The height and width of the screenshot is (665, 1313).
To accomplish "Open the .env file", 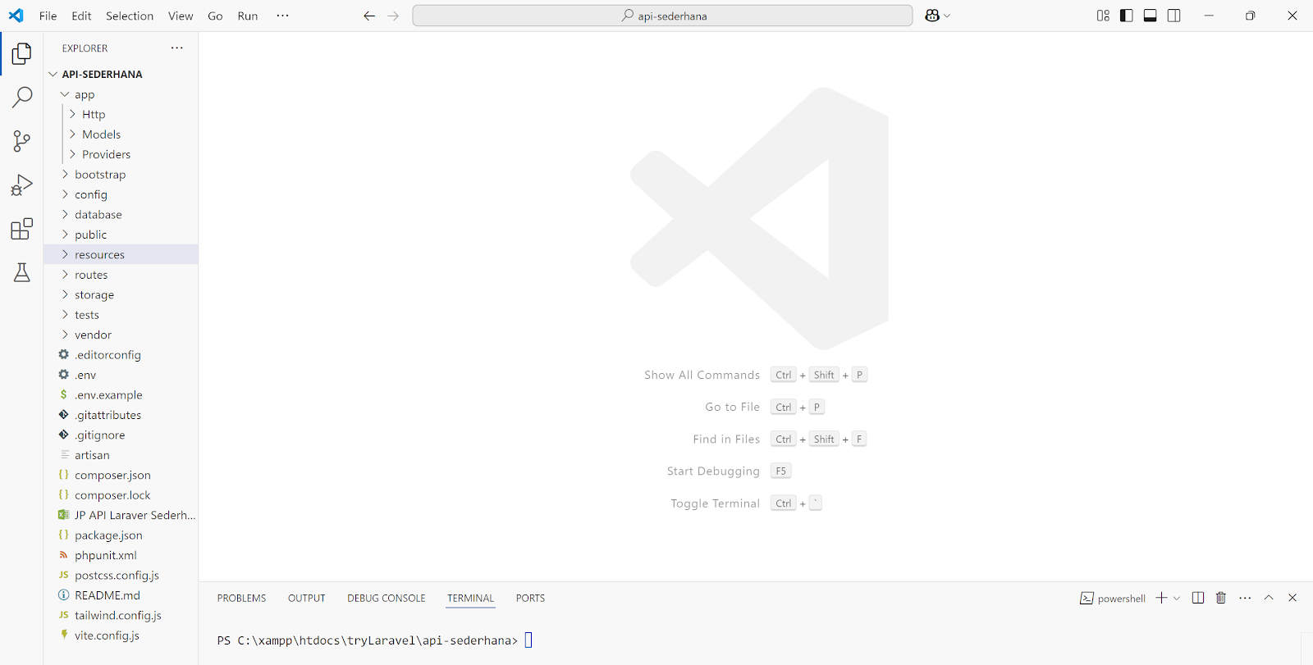I will [121, 375].
